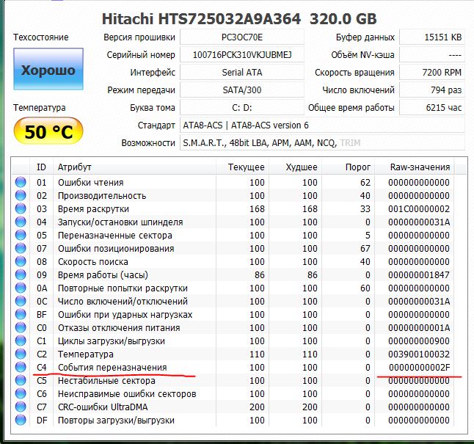Click the 794 раз power-on count

point(432,90)
